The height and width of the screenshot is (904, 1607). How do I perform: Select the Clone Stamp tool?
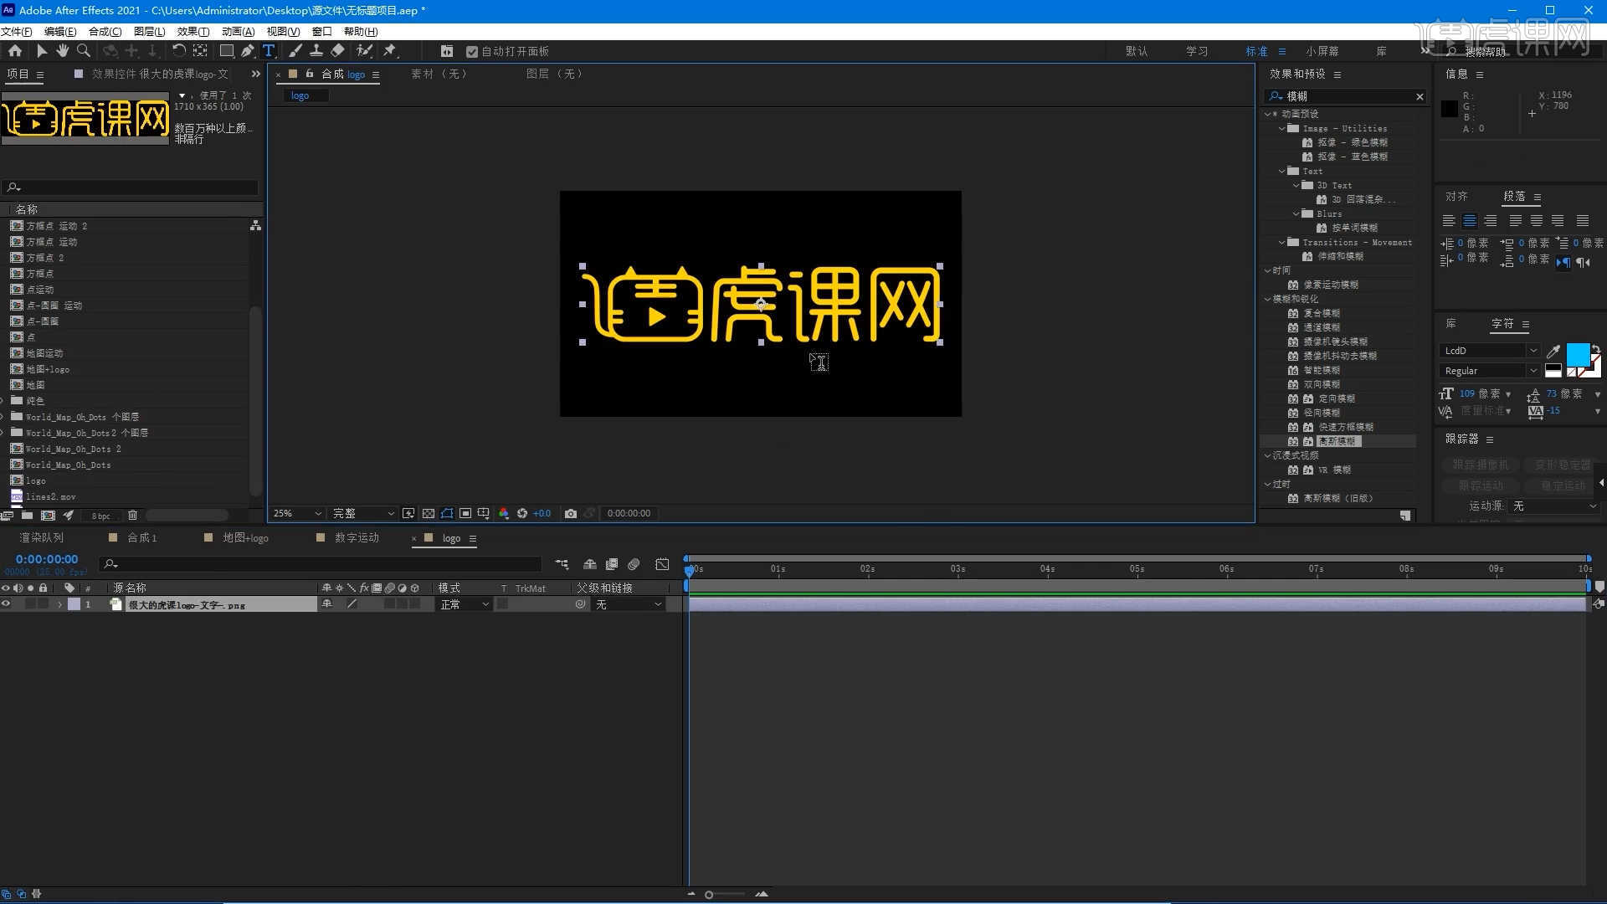coord(316,51)
